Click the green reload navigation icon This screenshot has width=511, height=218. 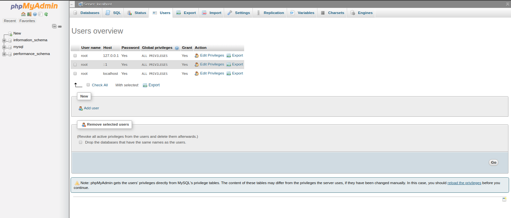46,14
